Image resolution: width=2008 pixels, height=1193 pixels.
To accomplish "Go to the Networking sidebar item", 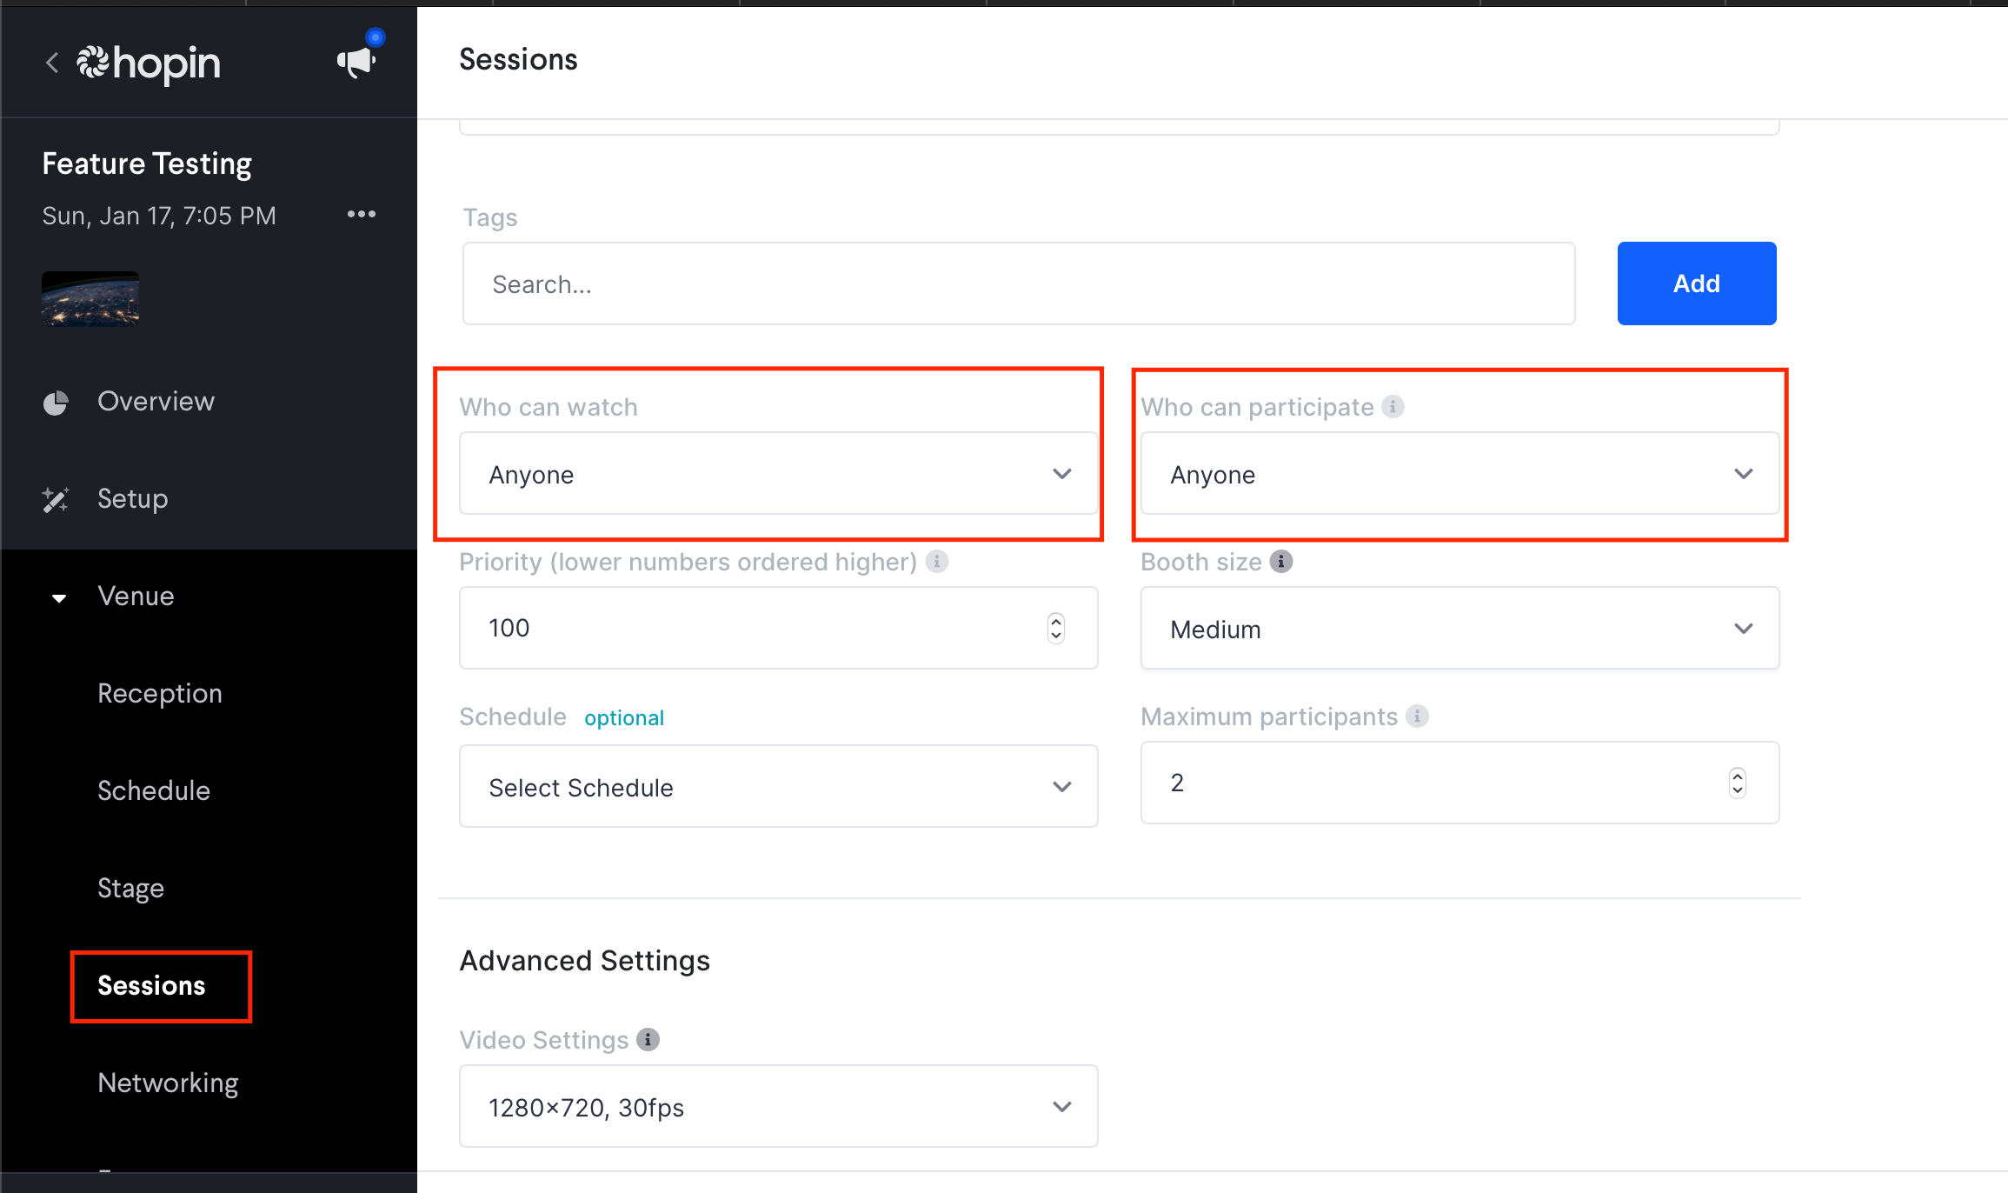I will click(x=168, y=1083).
